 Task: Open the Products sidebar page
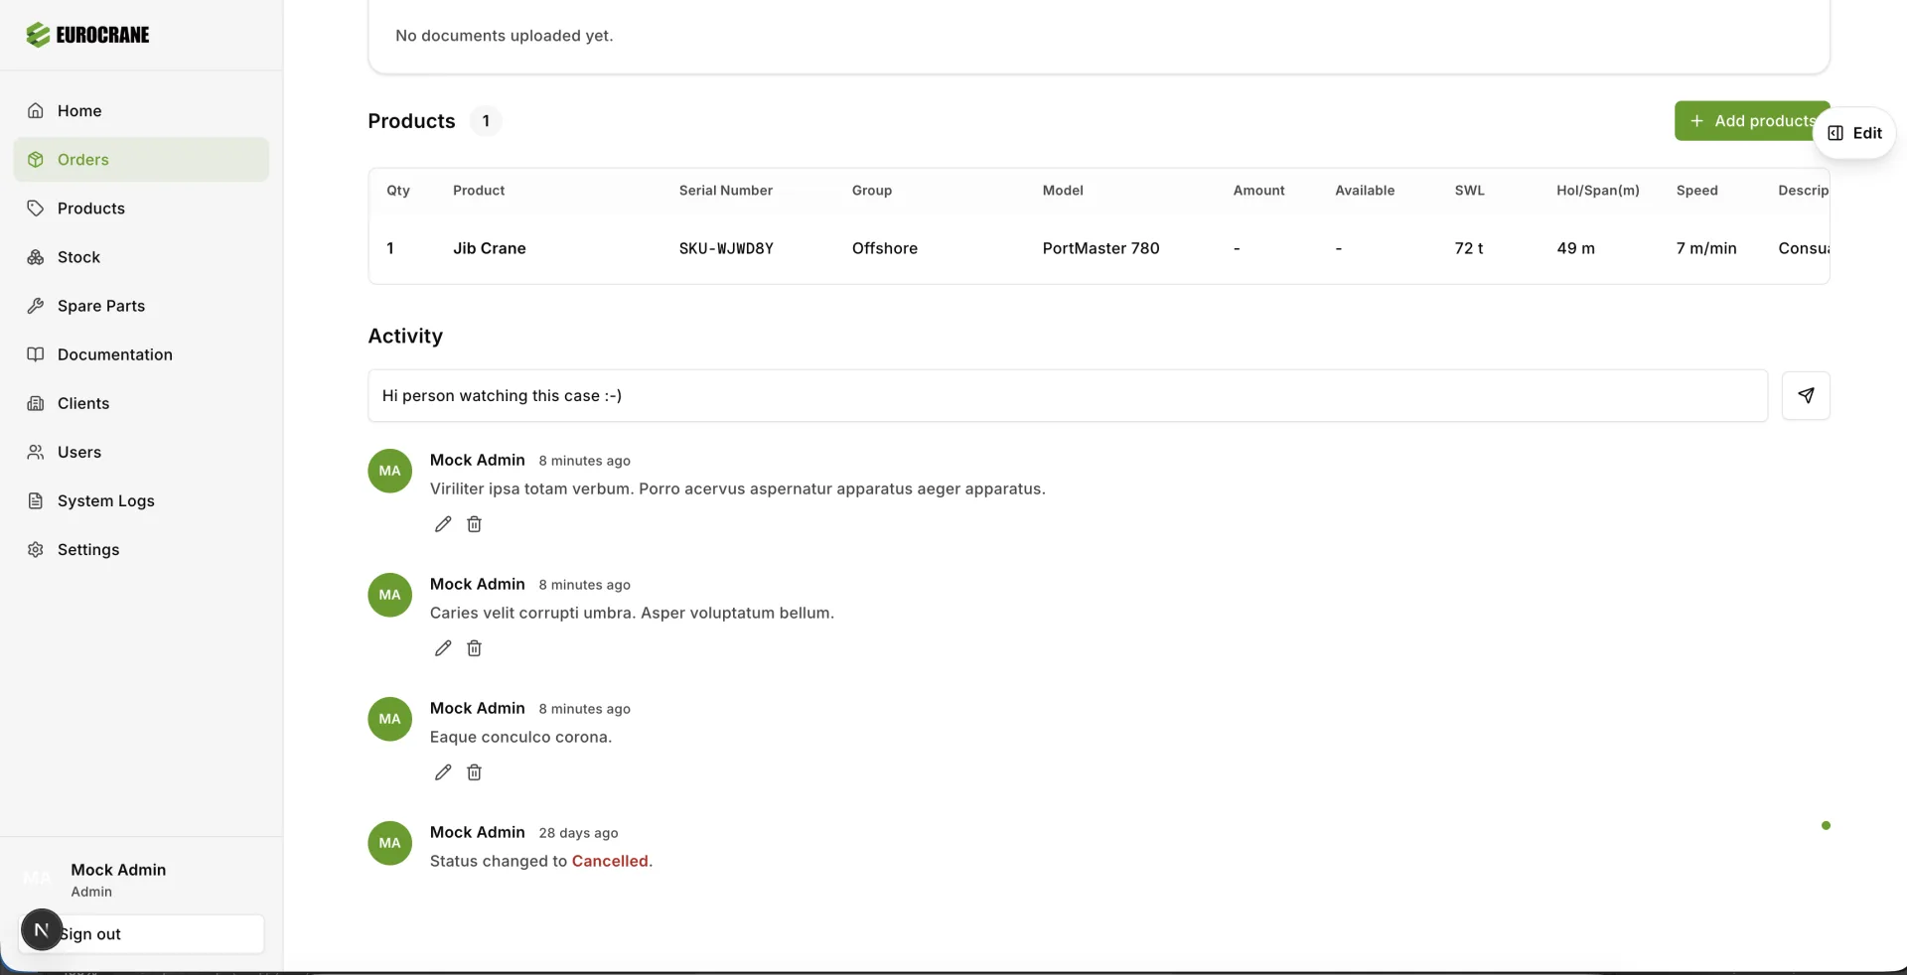pyautogui.click(x=90, y=209)
